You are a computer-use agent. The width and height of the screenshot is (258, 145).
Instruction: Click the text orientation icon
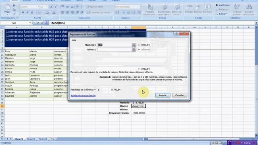tap(78, 7)
